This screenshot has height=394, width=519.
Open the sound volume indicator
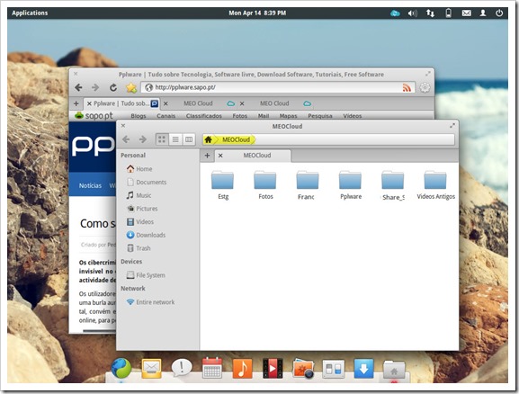[413, 13]
